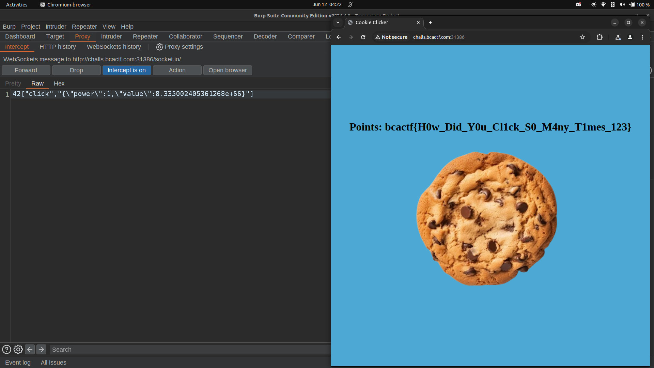
Task: Open the Repeater menu in the menu bar
Action: 84,27
